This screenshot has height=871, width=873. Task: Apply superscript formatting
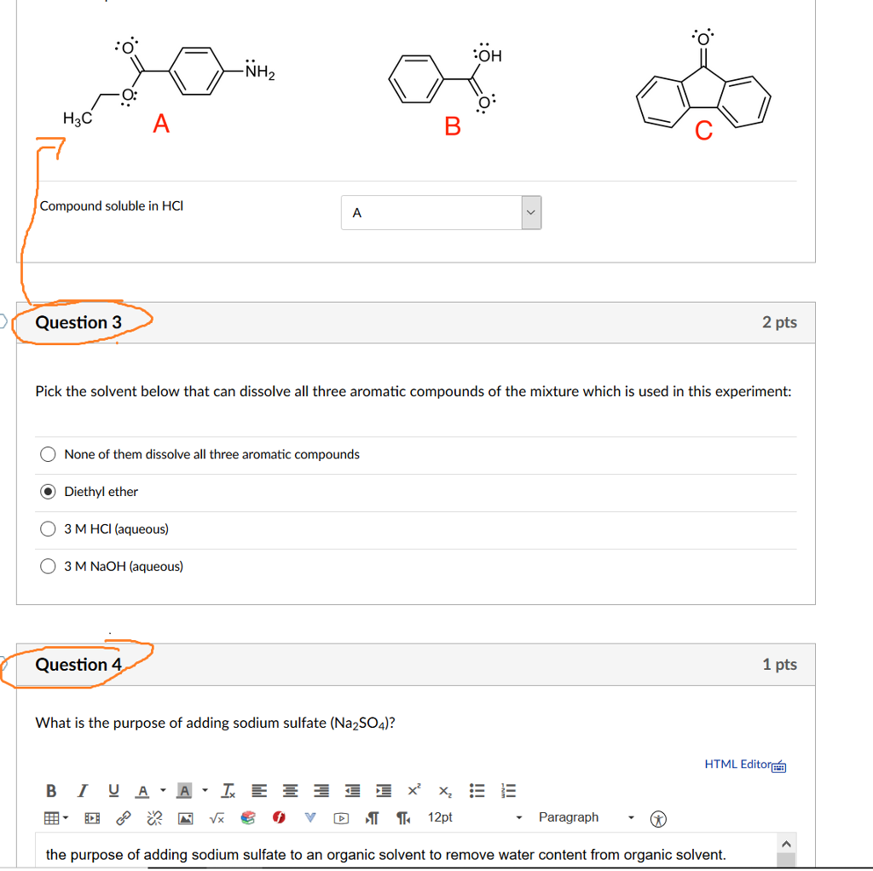click(413, 790)
